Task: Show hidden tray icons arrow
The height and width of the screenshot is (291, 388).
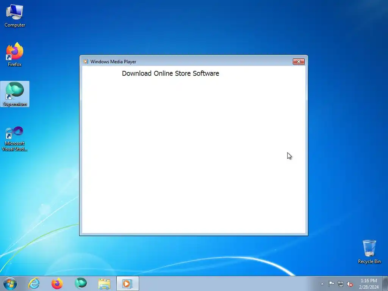Action: coord(322,284)
